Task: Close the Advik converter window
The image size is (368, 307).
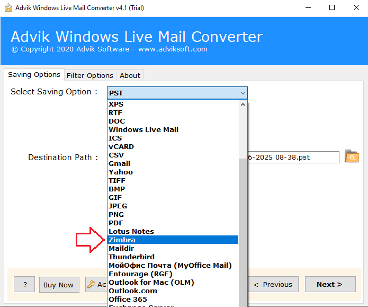Action: click(x=356, y=8)
